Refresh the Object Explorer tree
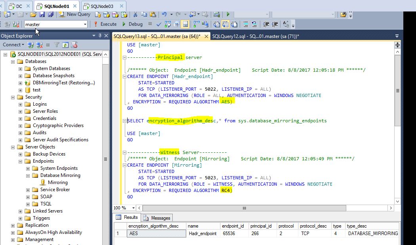Viewport: 416px width, 245px height. click(65, 45)
